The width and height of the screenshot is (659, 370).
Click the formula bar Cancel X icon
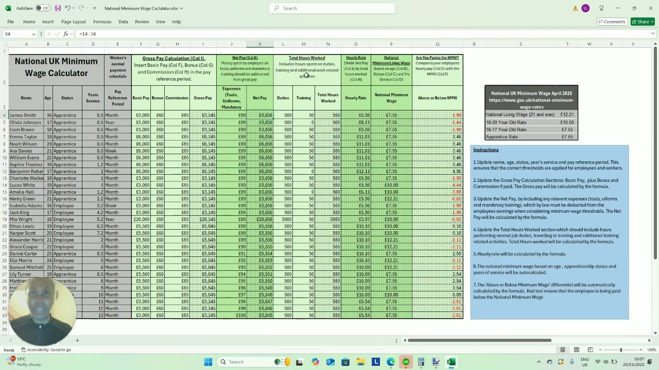49,34
